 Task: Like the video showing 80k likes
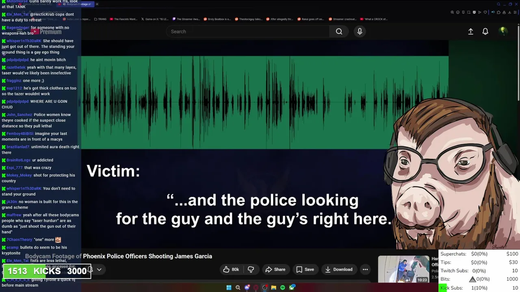231,269
